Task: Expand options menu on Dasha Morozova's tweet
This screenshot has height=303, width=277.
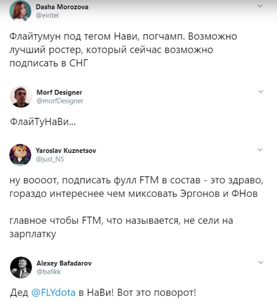Action: pos(259,6)
